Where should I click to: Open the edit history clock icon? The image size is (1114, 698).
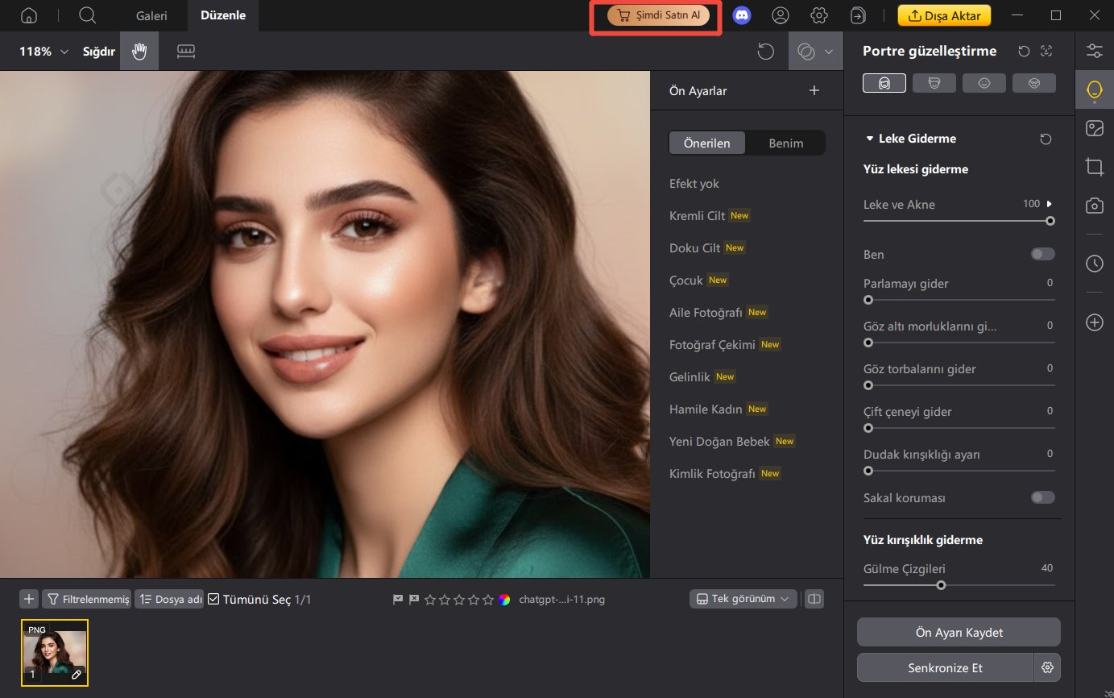coord(1094,263)
